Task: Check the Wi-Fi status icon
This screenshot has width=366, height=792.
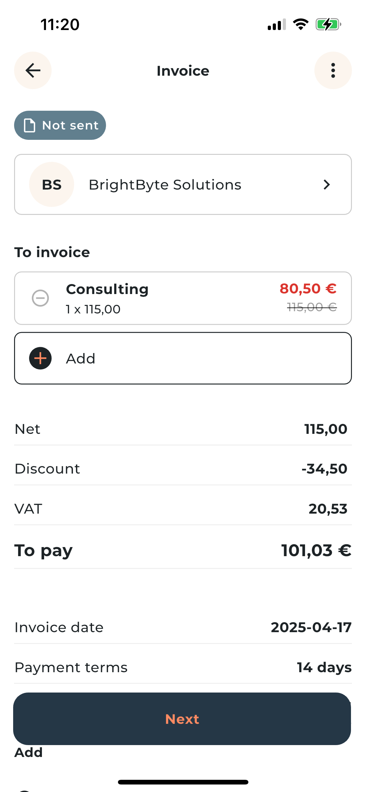Action: (301, 24)
